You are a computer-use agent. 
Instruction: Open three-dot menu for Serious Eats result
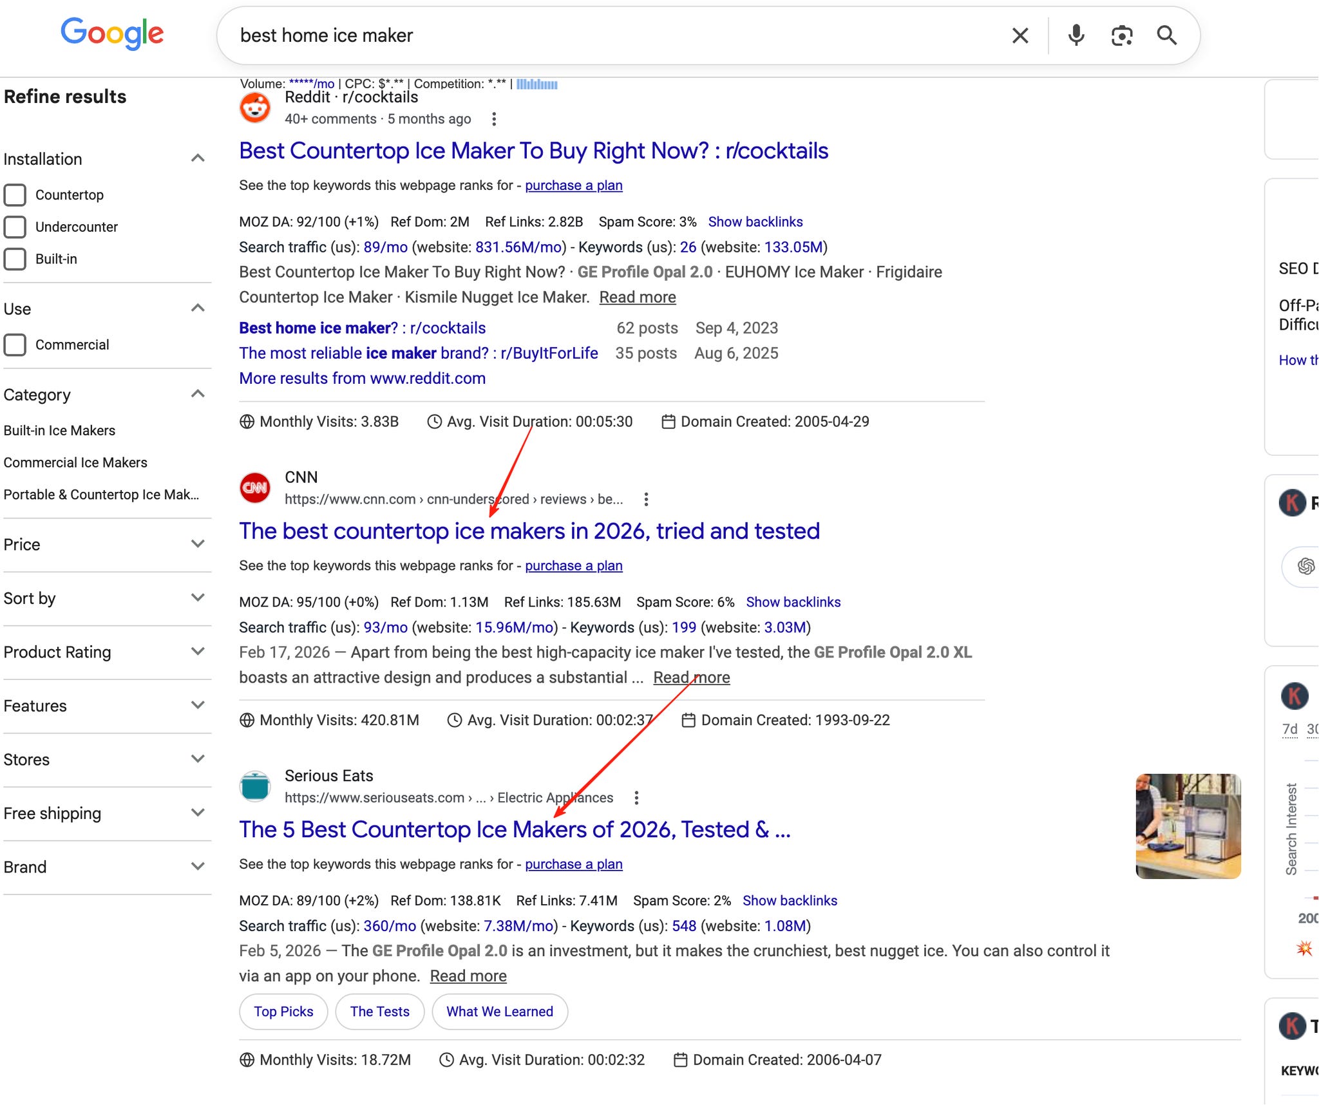pyautogui.click(x=636, y=798)
